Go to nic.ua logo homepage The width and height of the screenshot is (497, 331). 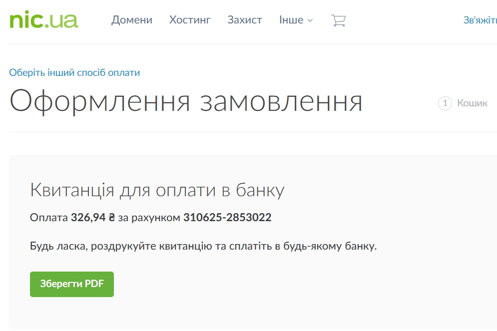point(44,19)
